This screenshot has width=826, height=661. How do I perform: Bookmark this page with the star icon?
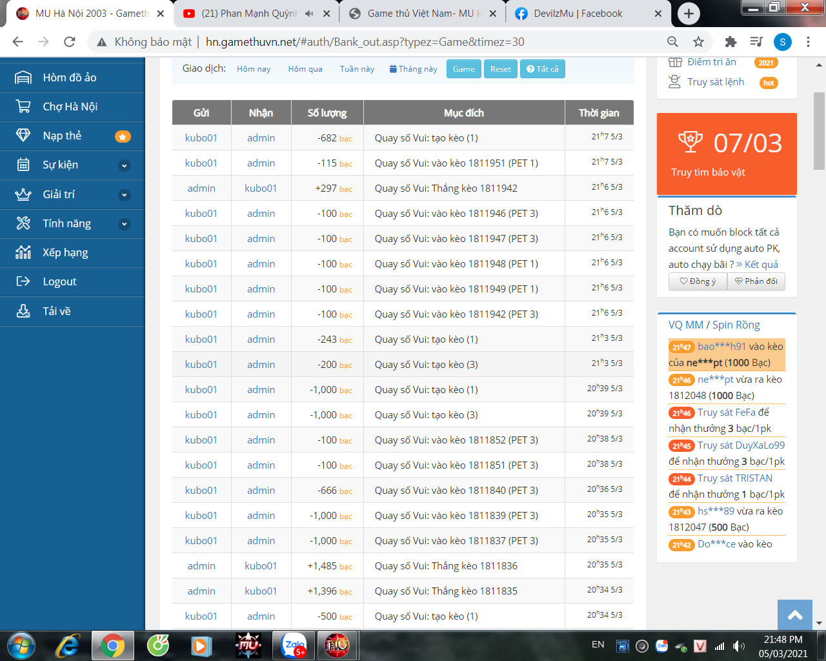(698, 42)
